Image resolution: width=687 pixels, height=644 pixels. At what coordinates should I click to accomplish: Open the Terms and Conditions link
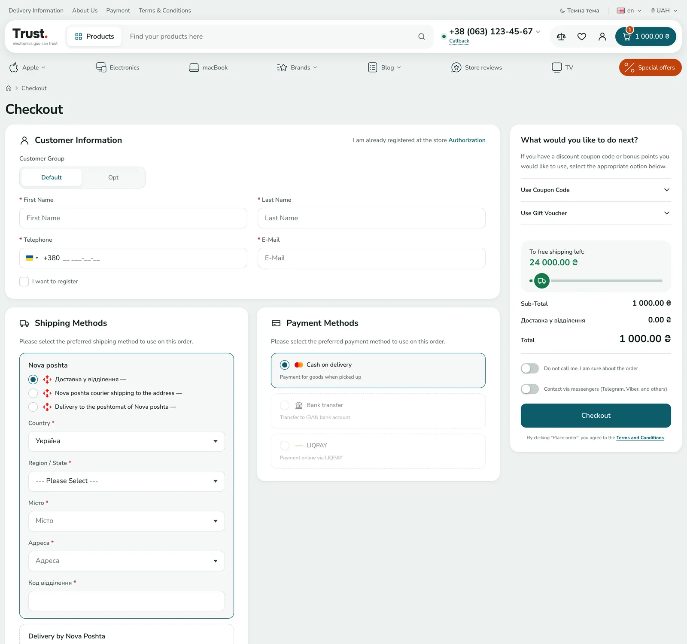pyautogui.click(x=640, y=438)
